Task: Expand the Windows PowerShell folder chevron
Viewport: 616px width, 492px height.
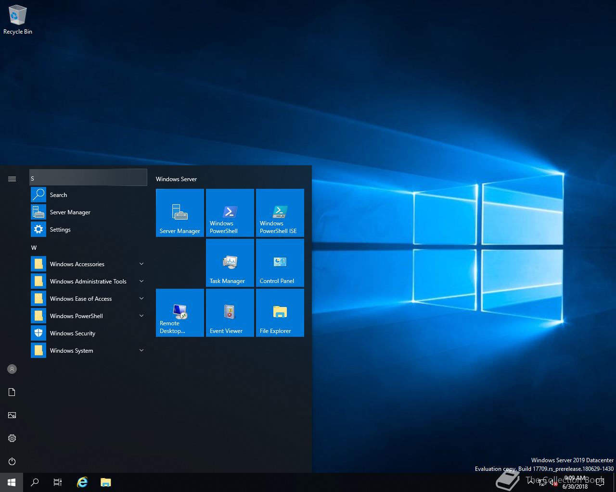Action: pos(141,316)
